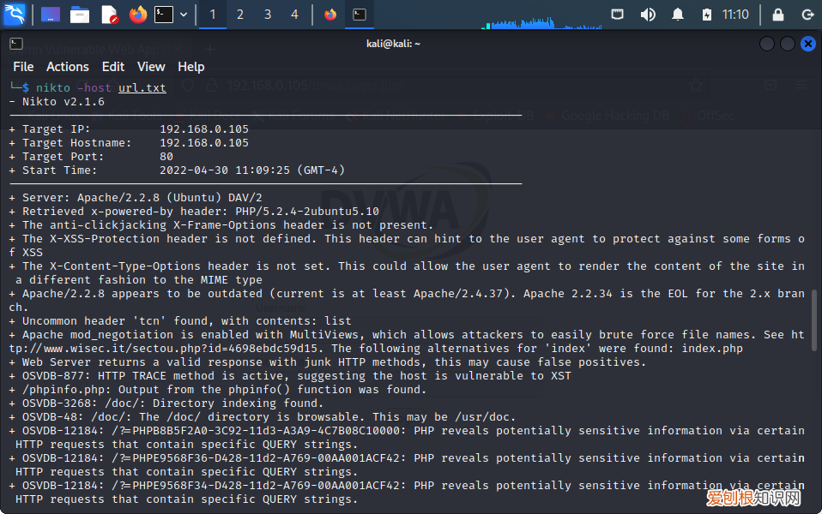Switch to the Firefox window in taskbar

click(330, 15)
